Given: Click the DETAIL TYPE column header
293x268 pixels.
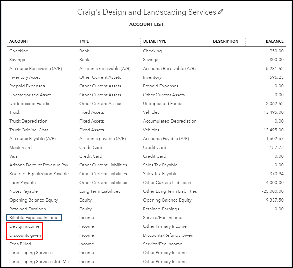Looking at the screenshot, I should (154, 41).
